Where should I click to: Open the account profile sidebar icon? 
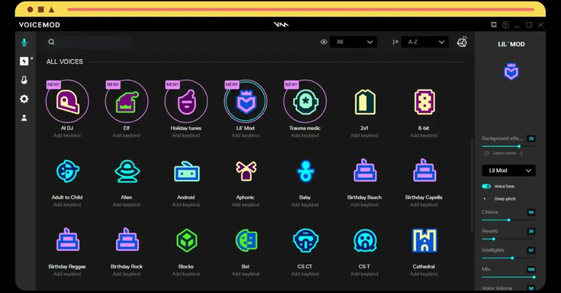click(x=24, y=118)
